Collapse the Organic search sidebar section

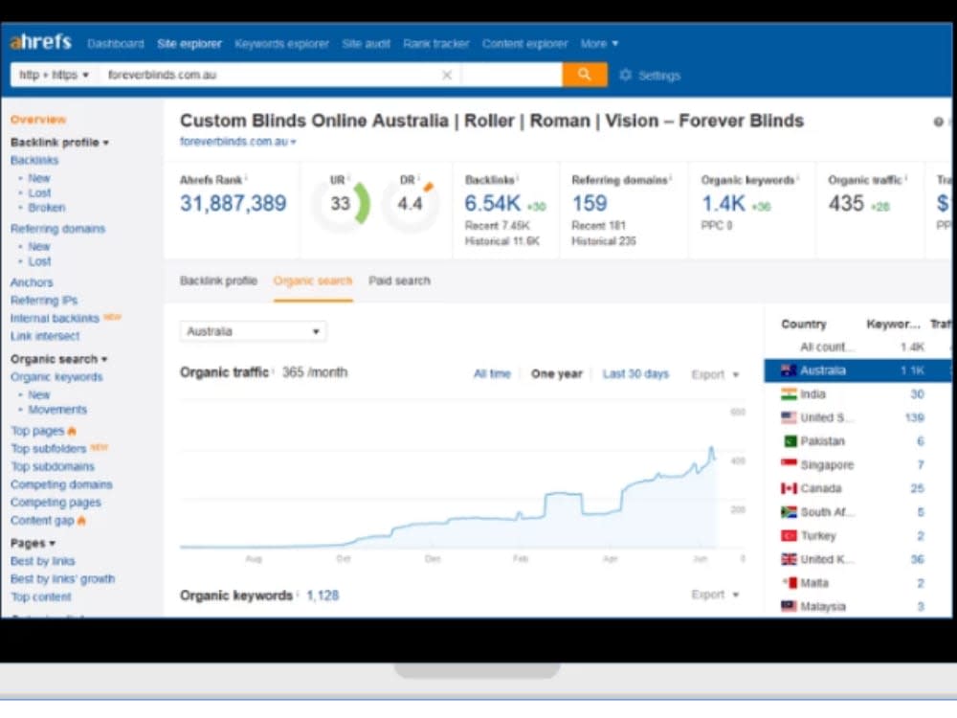point(58,359)
